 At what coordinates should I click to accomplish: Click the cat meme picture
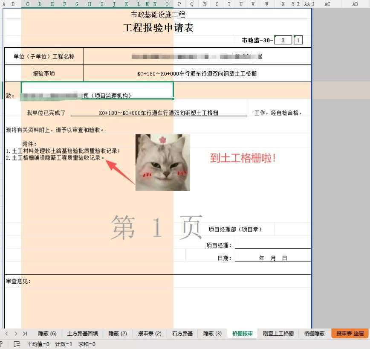coord(162,163)
